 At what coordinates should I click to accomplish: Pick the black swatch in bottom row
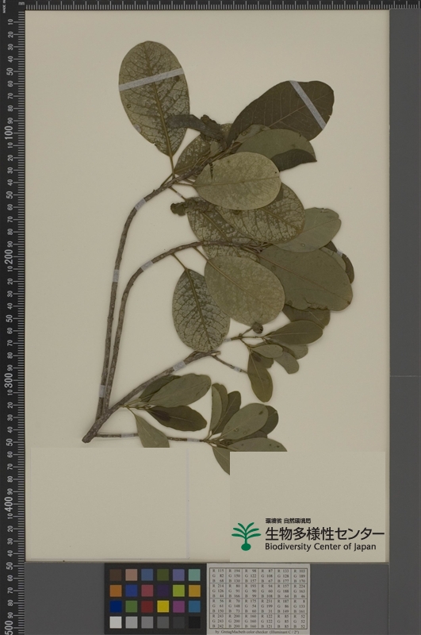(x=194, y=622)
